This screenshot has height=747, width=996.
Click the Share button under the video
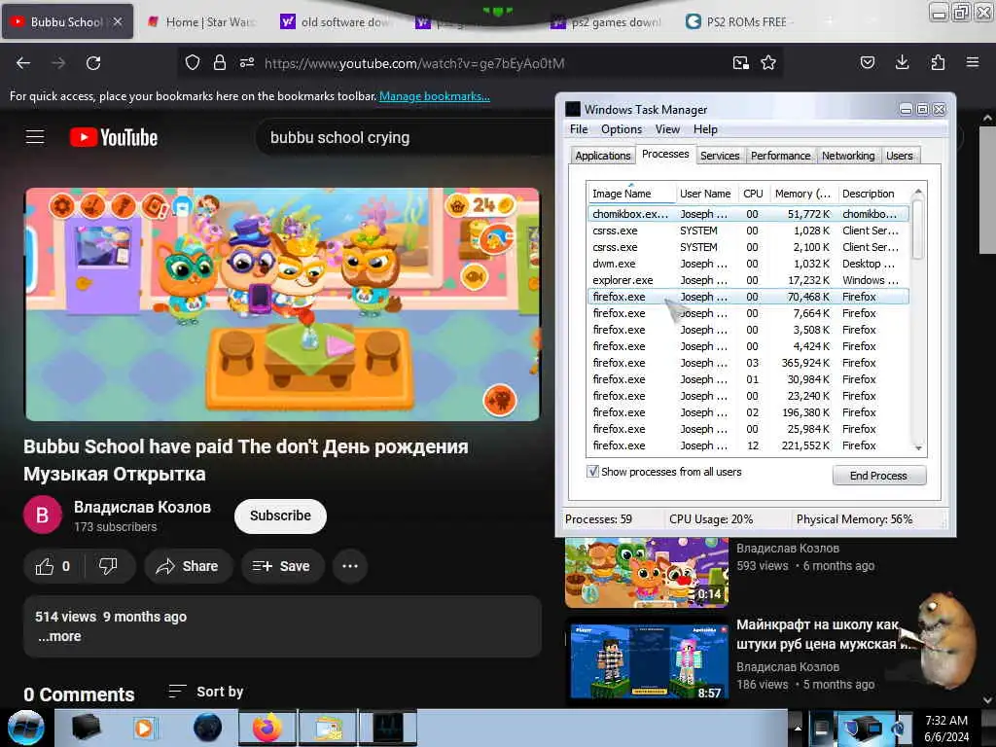tap(188, 566)
